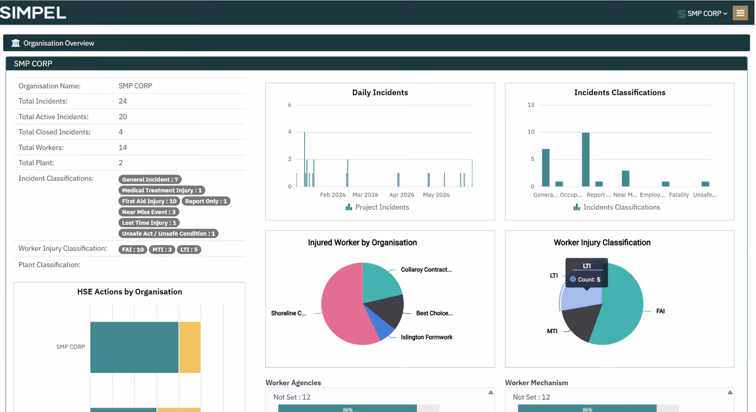
Task: Click the SIMPEL logo
Action: 33,13
